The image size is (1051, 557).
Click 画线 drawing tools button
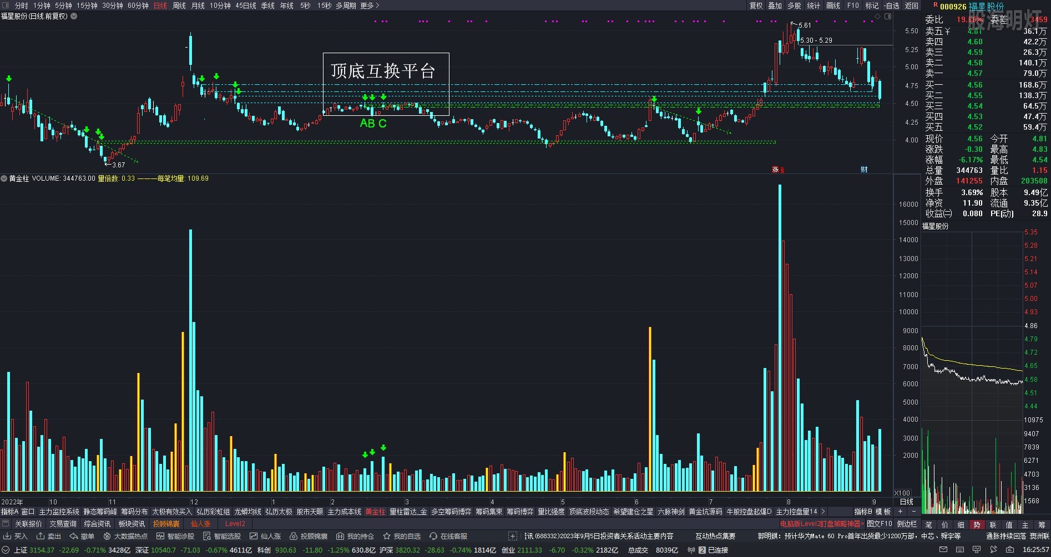(x=833, y=6)
